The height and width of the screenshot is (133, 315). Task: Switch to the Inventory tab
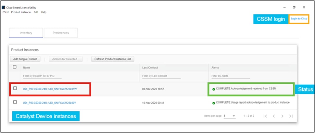click(x=26, y=33)
